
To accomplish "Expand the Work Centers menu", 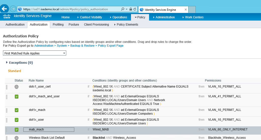I will point(193,17).
